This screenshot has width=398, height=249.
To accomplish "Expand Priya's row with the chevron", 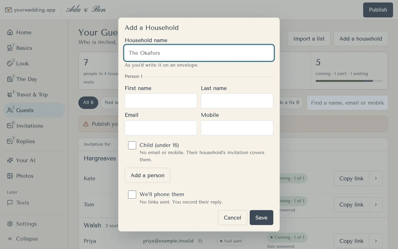I will [x=376, y=241].
